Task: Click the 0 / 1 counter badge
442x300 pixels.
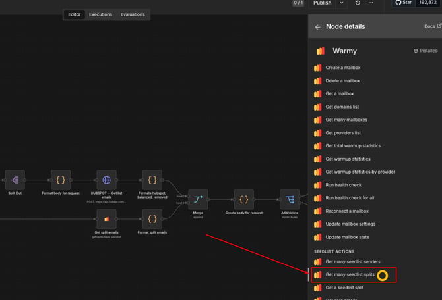Action: pos(298,3)
